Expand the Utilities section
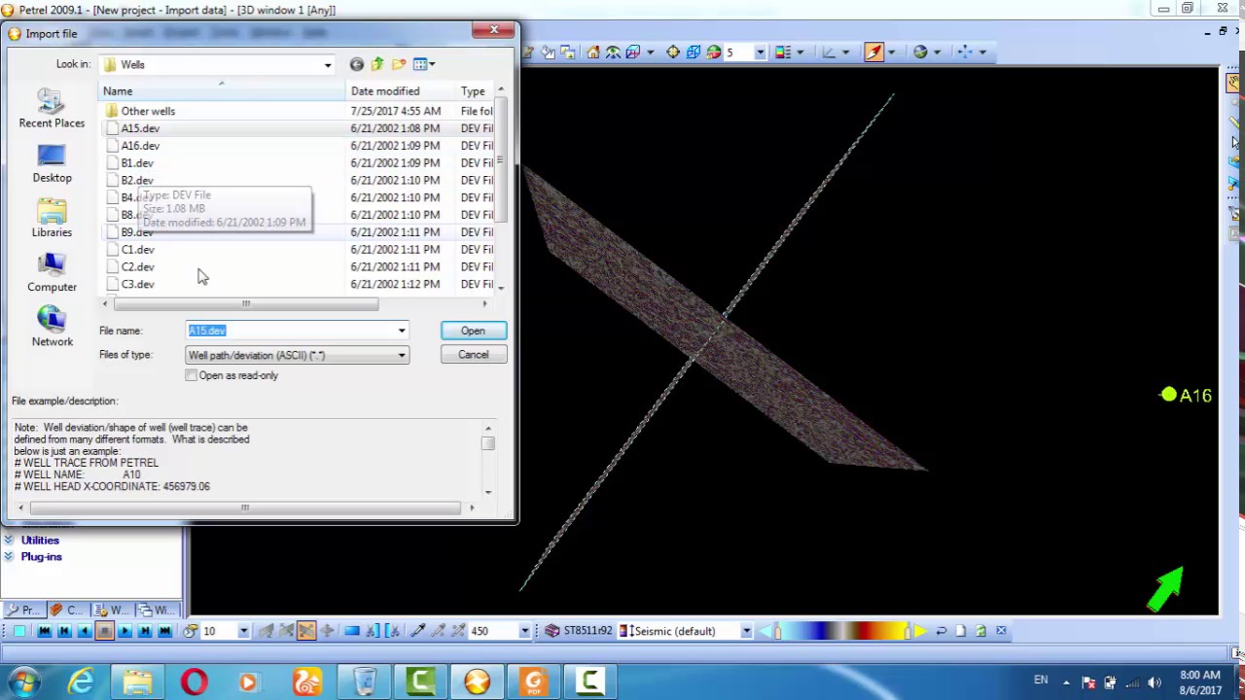This screenshot has width=1245, height=700. tap(40, 540)
